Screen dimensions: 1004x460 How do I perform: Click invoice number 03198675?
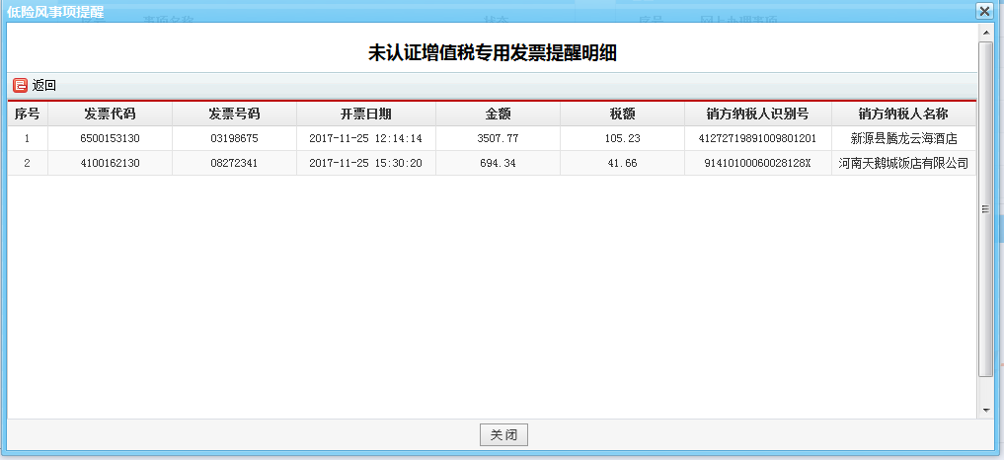[x=234, y=138]
